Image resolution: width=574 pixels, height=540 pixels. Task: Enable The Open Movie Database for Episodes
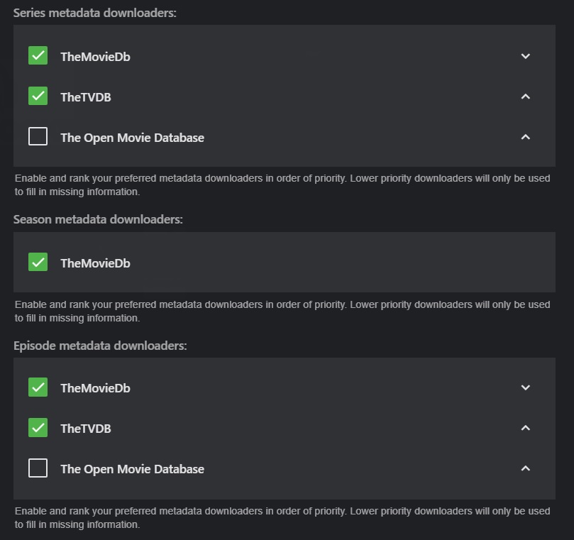point(38,468)
